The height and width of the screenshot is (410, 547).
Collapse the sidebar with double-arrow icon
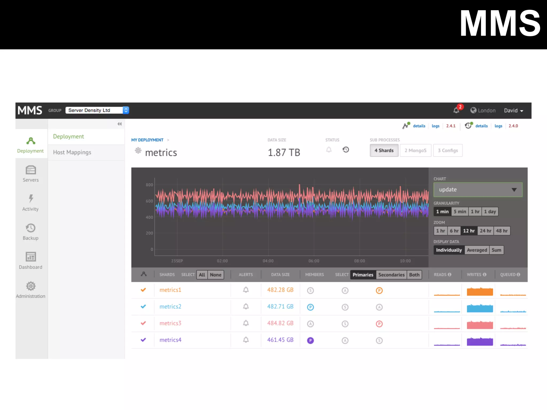pyautogui.click(x=119, y=124)
